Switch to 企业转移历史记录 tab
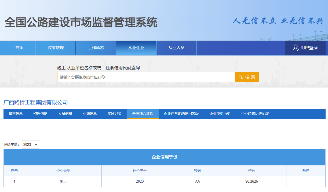Viewport: 328px width, 192px height. tap(256, 114)
